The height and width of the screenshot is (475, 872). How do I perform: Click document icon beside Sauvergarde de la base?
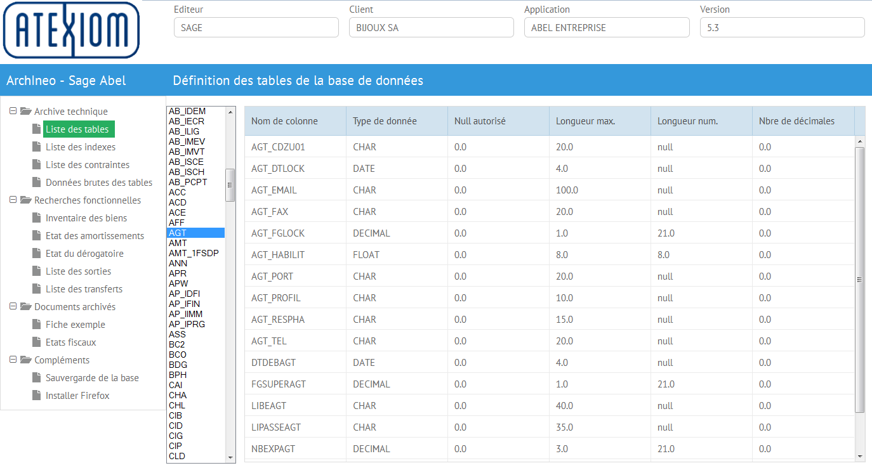point(36,377)
